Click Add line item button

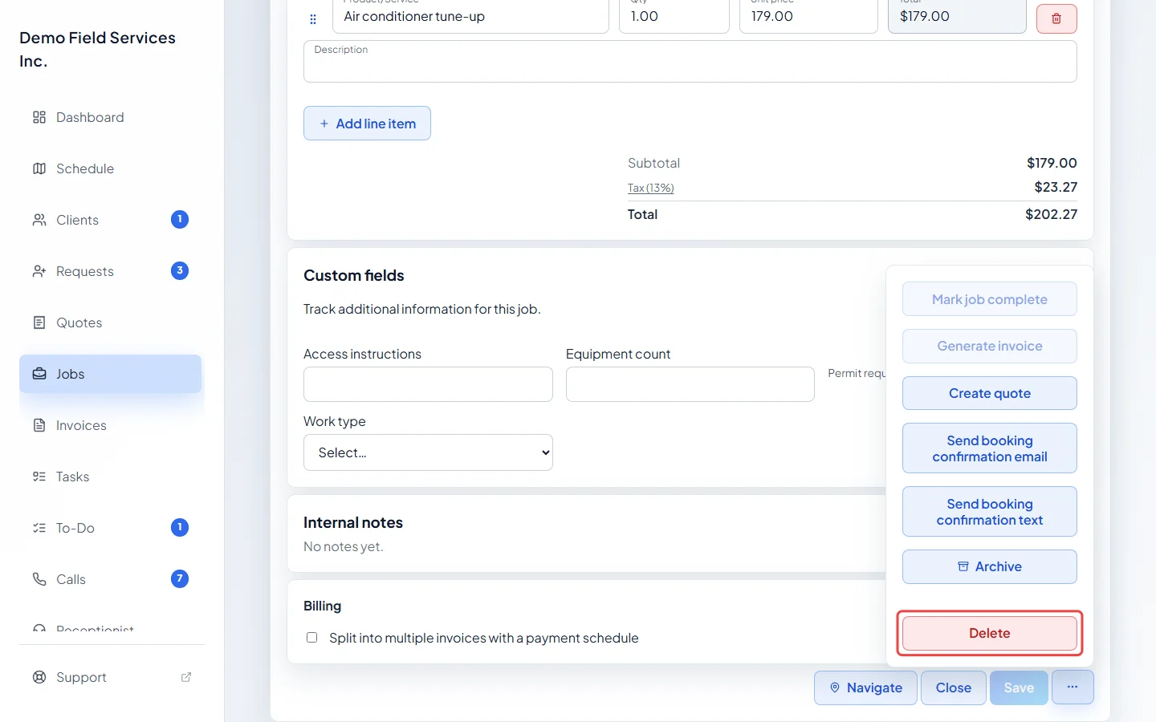pyautogui.click(x=367, y=124)
